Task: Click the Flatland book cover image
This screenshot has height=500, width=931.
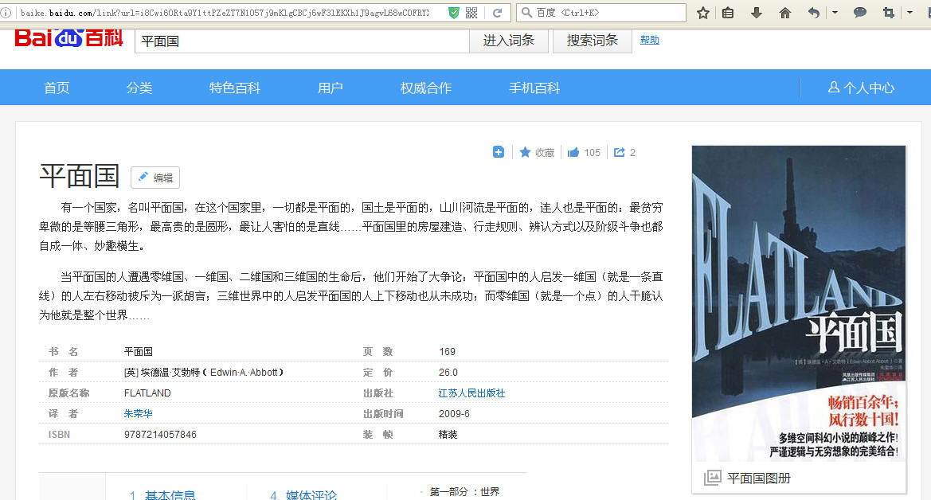Action: tap(799, 303)
